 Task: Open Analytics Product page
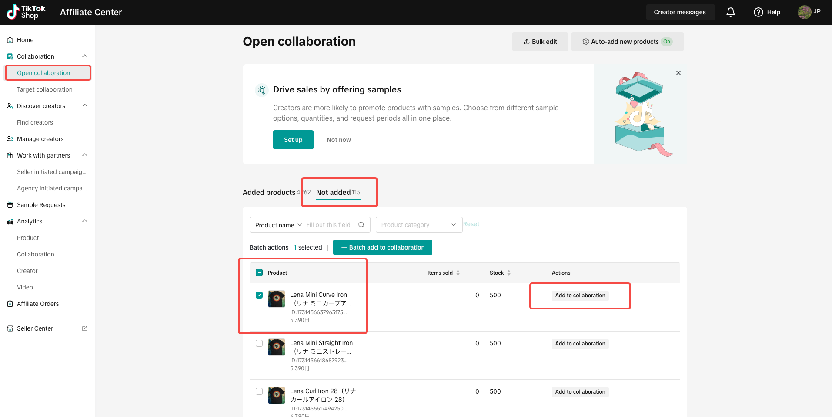click(x=28, y=238)
